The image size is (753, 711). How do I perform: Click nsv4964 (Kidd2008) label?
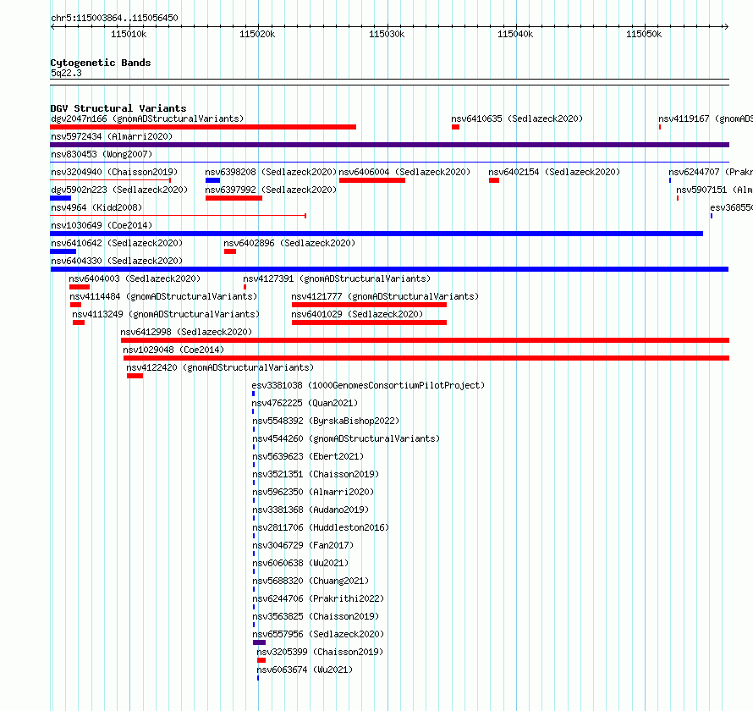tap(96, 207)
